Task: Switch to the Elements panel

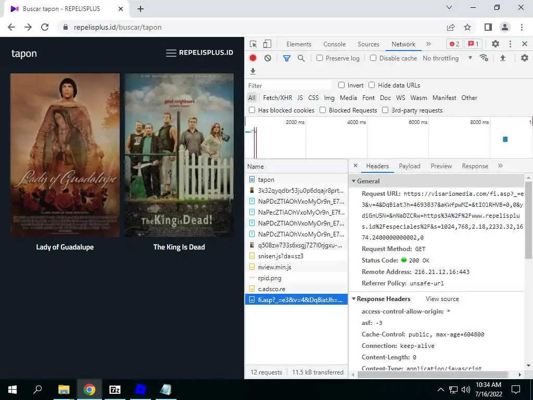Action: click(299, 44)
